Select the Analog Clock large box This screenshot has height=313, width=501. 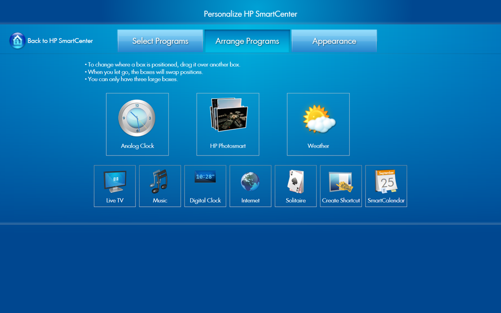click(137, 124)
